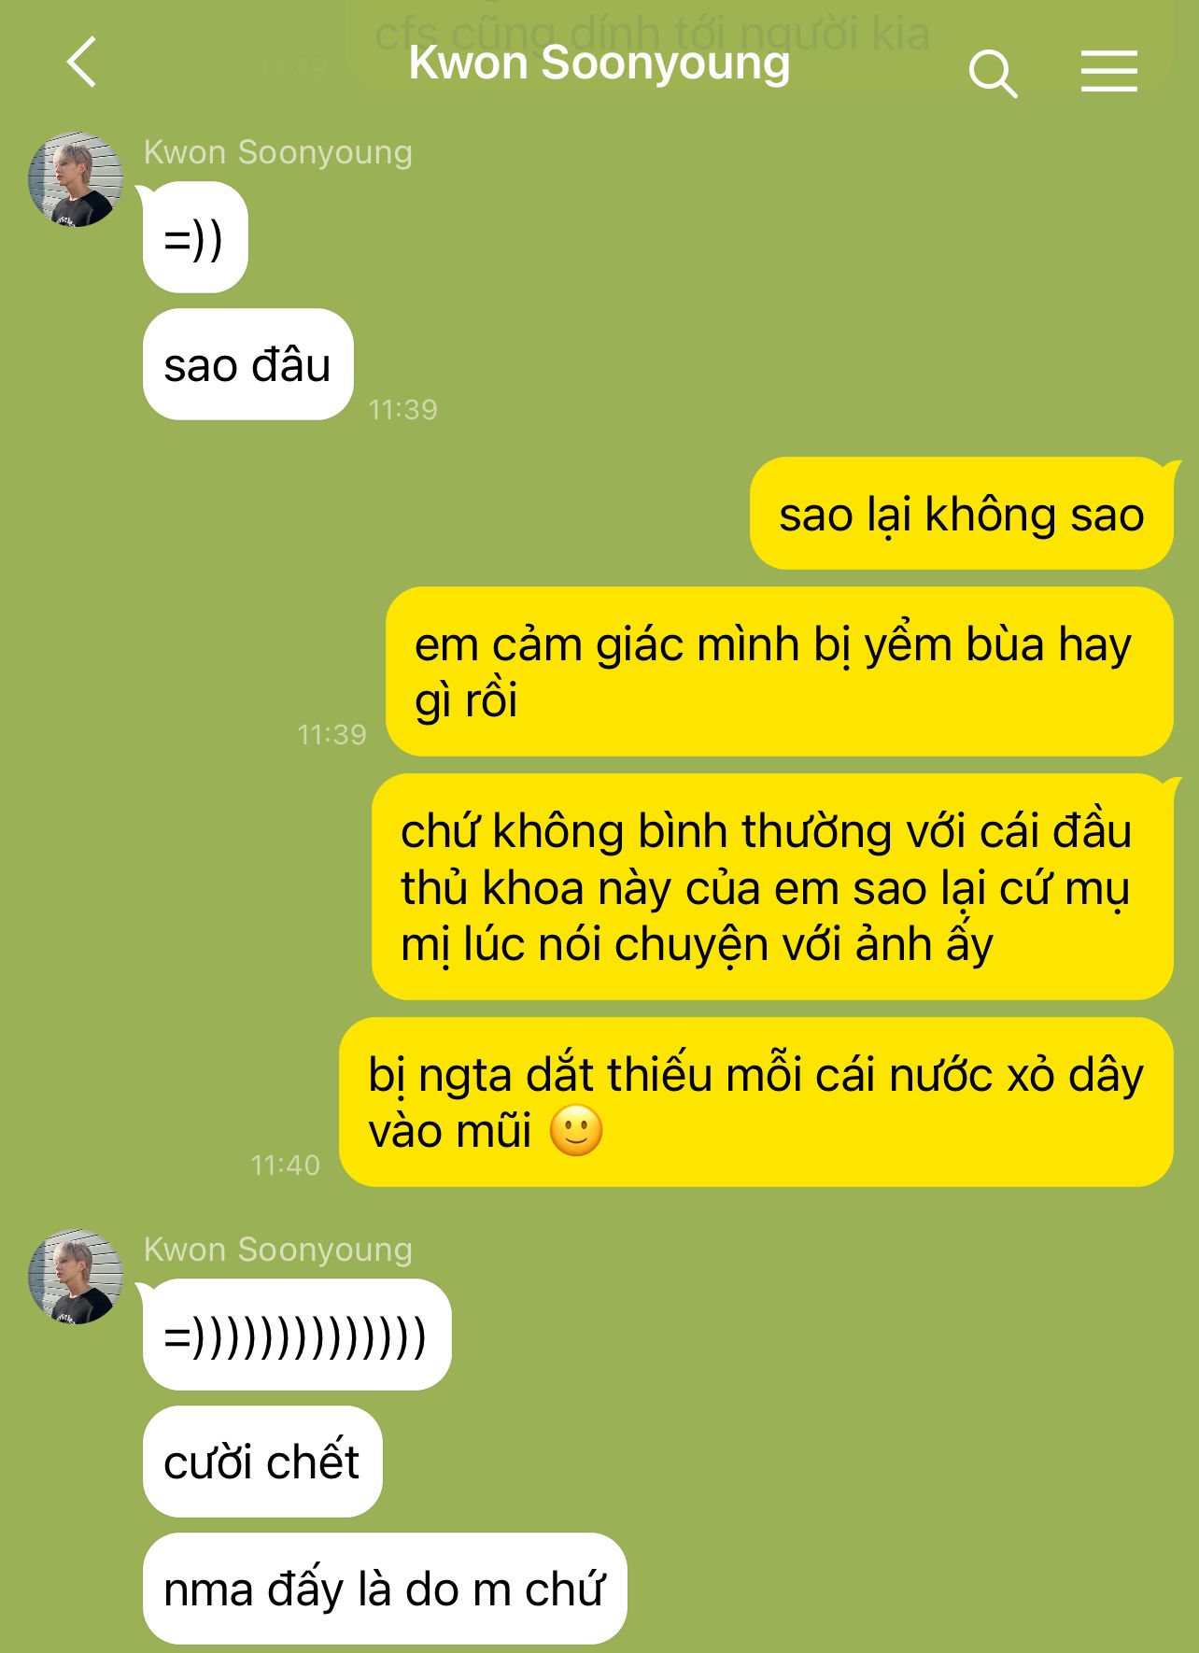Tap the "nma đấy là do m chứ" bubble
The image size is (1199, 1653).
click(x=384, y=1589)
